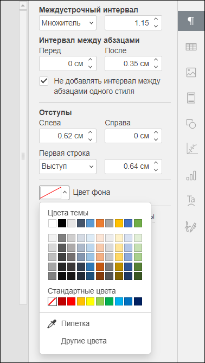Decrease line spacing value 1.15
The height and width of the screenshot is (363, 205).
[156, 26]
